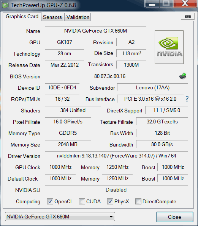Minimize the GPU-Z window
The height and width of the screenshot is (226, 198).
pos(152,4)
